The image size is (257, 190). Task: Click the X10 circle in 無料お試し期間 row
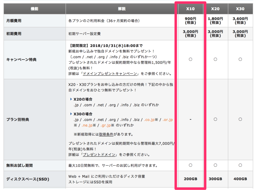coord(190,165)
